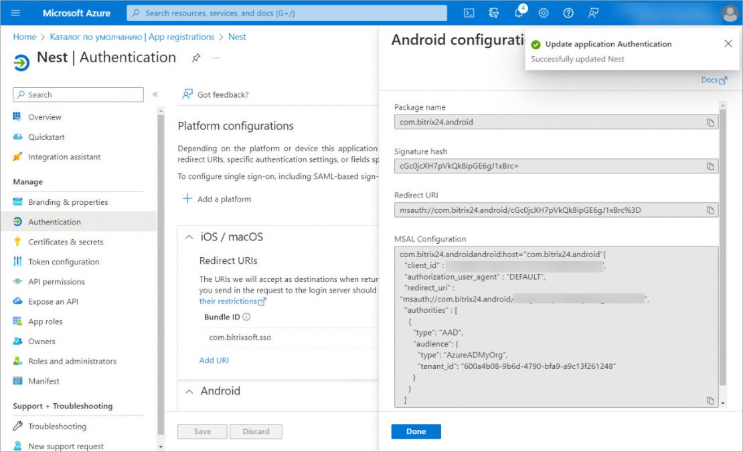Click Add a platform
The width and height of the screenshot is (743, 452).
[x=217, y=199]
